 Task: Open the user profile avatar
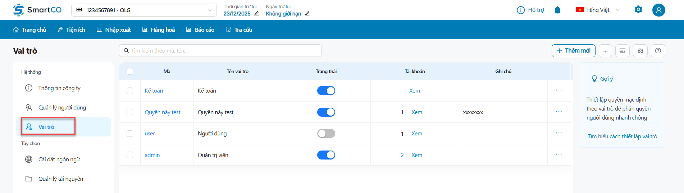coord(658,10)
